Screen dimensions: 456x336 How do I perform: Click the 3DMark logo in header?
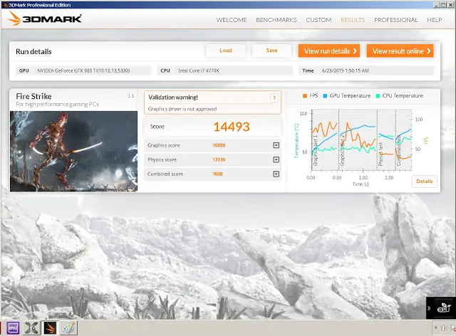point(44,19)
